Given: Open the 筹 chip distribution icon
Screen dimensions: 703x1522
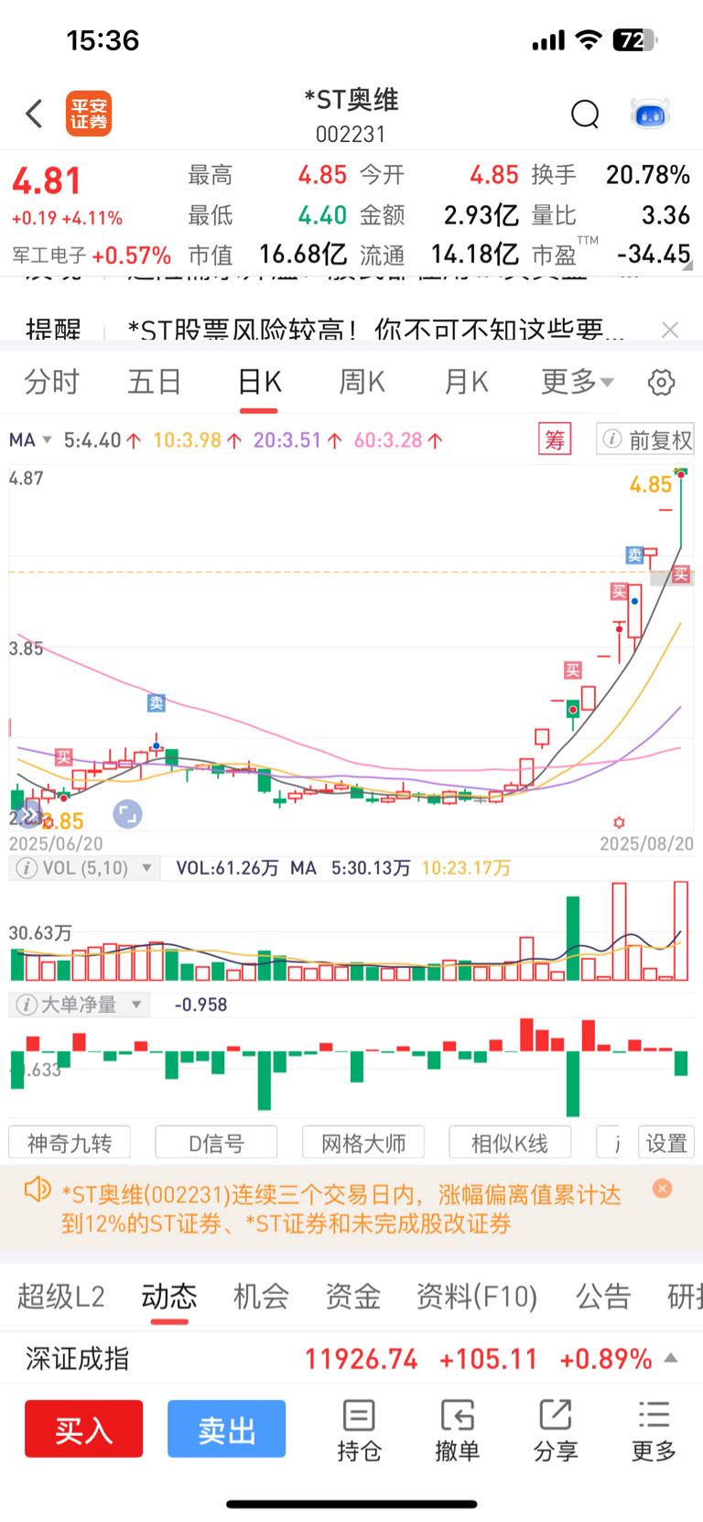Looking at the screenshot, I should pyautogui.click(x=555, y=440).
